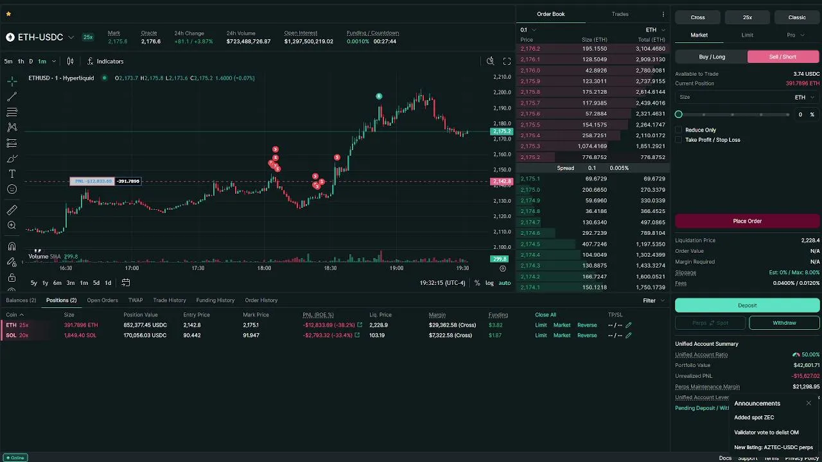The height and width of the screenshot is (462, 822).
Task: Reverse the SOL position
Action: tap(587, 336)
